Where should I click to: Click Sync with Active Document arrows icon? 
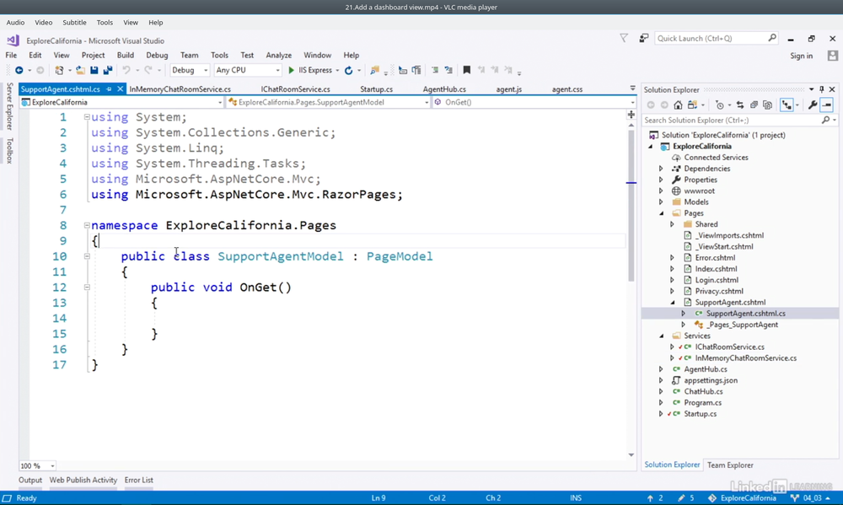click(740, 105)
